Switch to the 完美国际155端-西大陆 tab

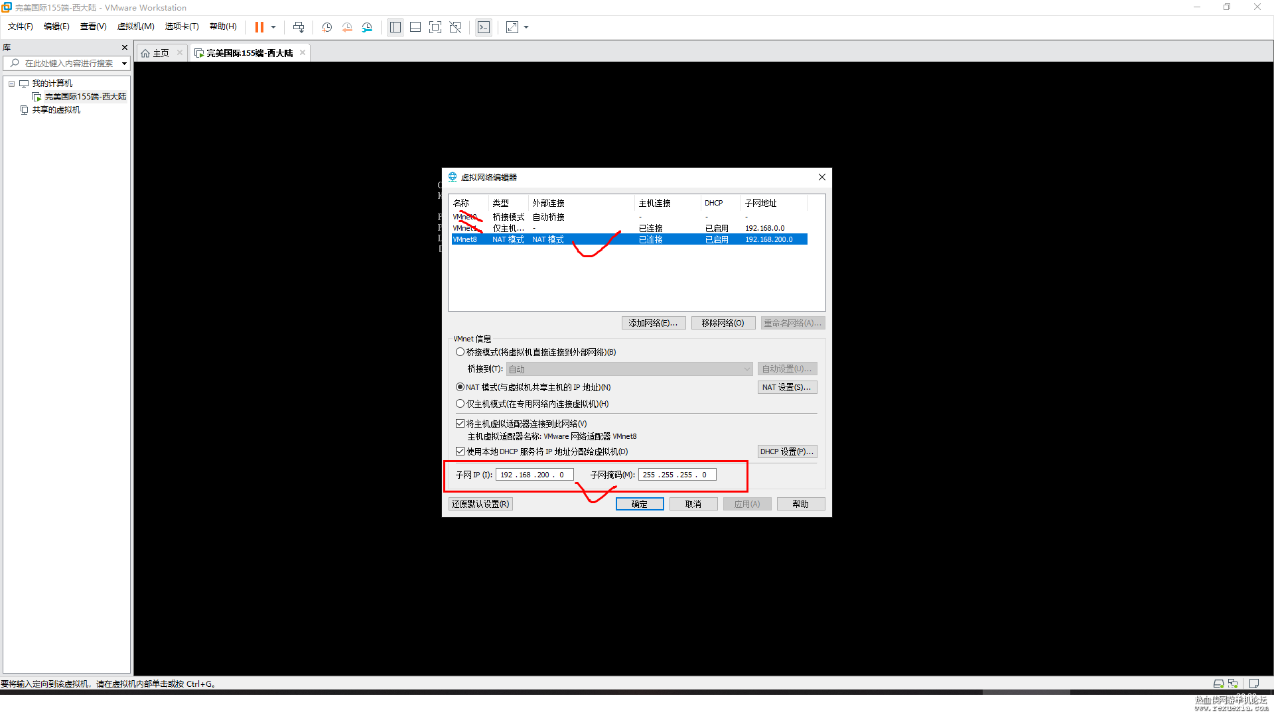click(x=249, y=53)
